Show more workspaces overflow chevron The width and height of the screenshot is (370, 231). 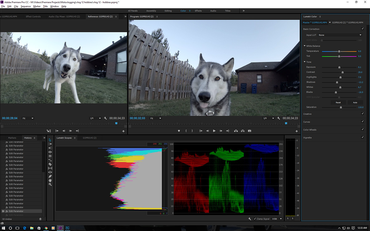(244, 11)
